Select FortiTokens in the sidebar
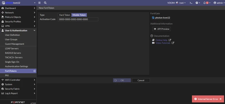 pyautogui.click(x=18, y=71)
